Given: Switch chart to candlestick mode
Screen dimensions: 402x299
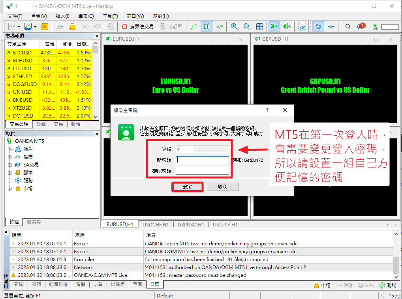Looking at the screenshot, I should tap(207, 26).
